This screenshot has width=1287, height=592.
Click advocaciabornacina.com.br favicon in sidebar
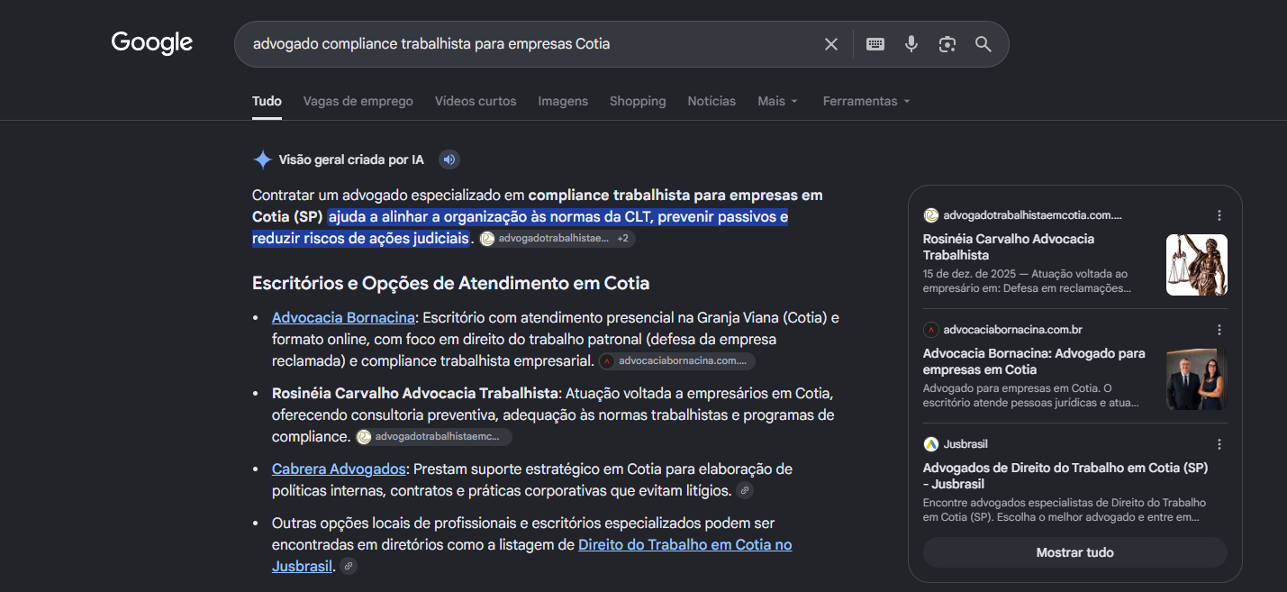point(931,330)
